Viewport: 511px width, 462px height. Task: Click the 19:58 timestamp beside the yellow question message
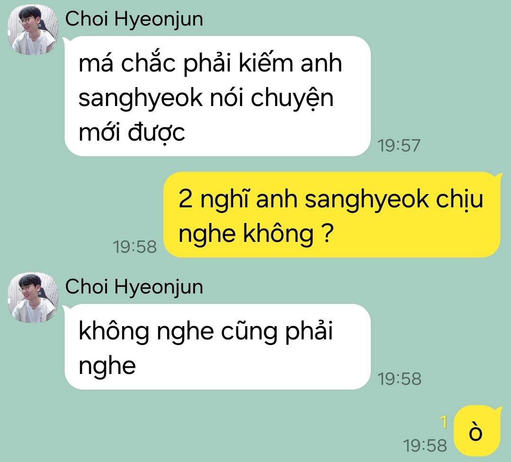click(134, 247)
